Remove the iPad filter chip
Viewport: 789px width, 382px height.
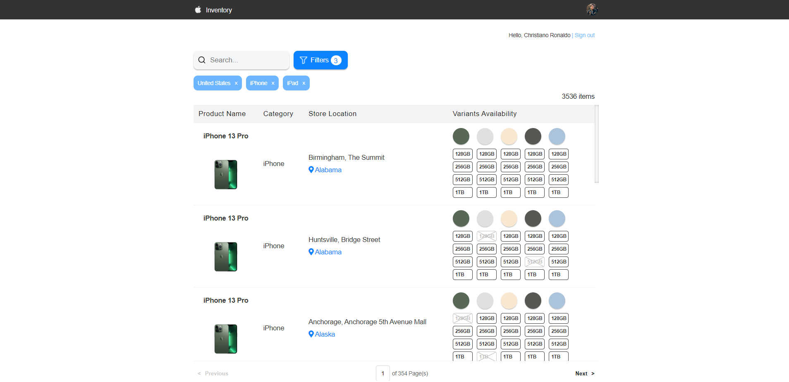coord(304,83)
